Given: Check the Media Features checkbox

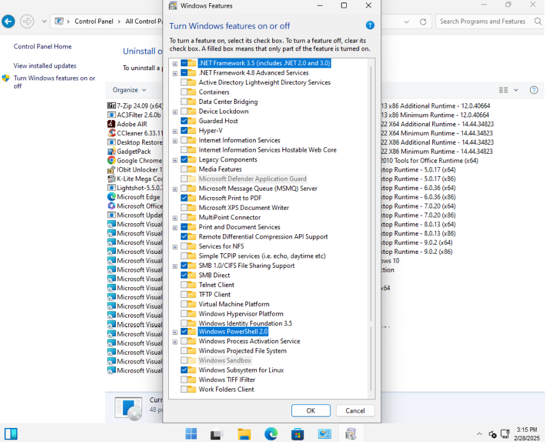Looking at the screenshot, I should click(x=184, y=169).
